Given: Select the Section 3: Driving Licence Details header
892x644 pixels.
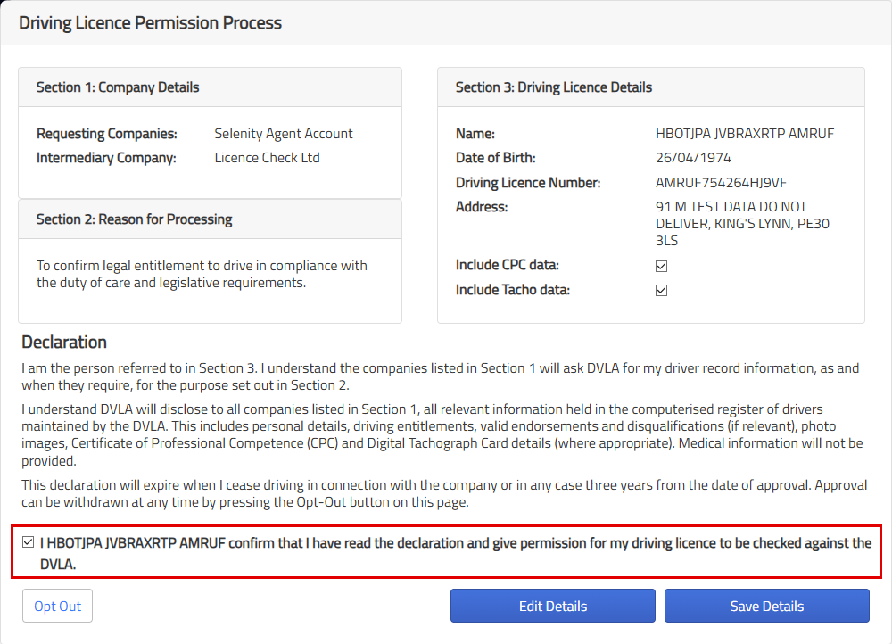Looking at the screenshot, I should 554,87.
